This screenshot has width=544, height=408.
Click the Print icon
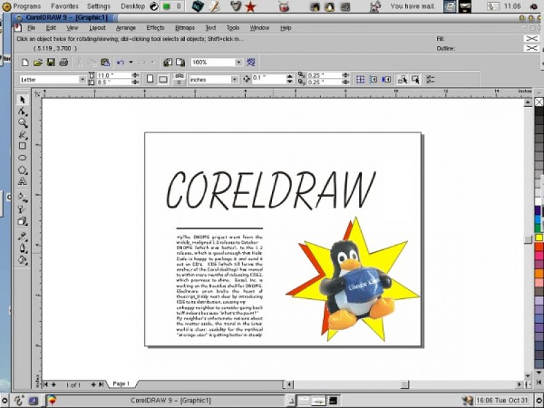63,62
